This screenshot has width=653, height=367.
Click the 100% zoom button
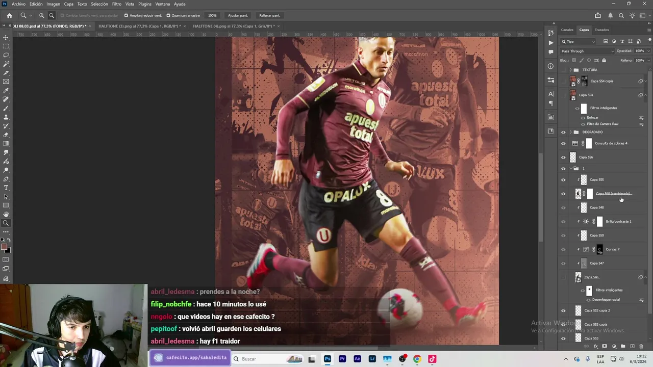pos(212,15)
